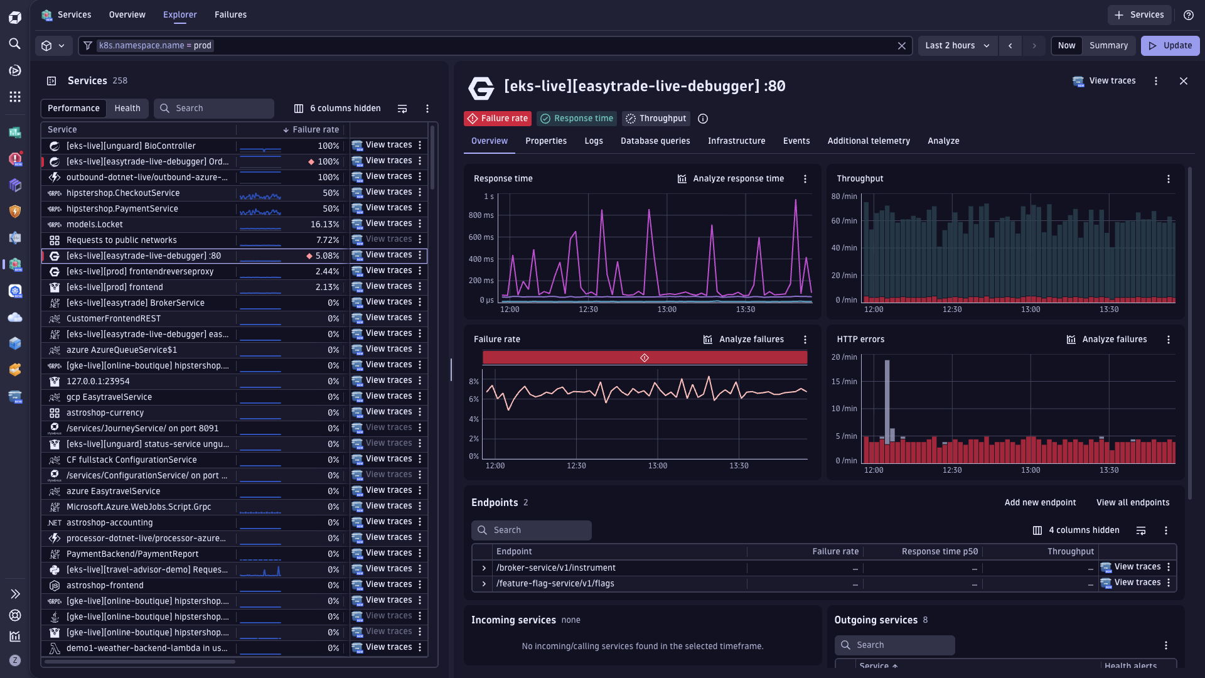This screenshot has width=1205, height=678.
Task: Click the endpoints Search field
Action: [532, 530]
